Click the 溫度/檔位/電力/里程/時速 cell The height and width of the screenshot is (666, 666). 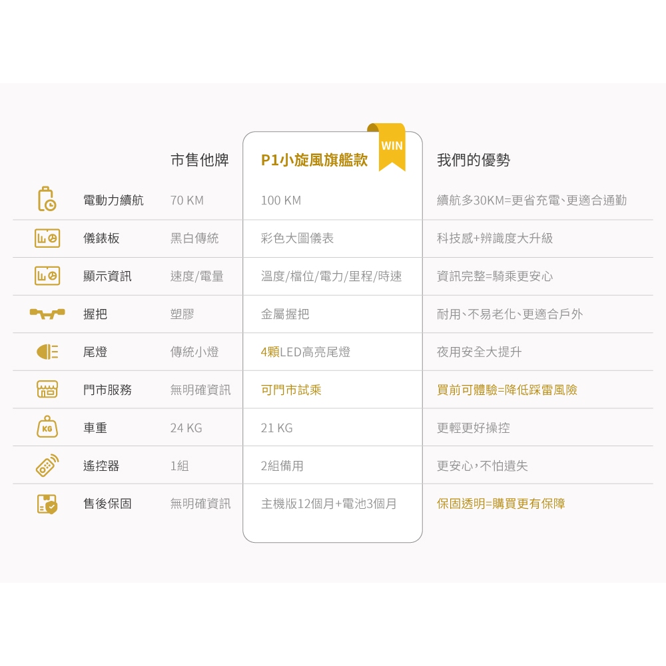point(331,276)
